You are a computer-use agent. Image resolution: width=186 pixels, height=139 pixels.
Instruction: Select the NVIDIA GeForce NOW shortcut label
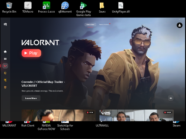[46, 127]
